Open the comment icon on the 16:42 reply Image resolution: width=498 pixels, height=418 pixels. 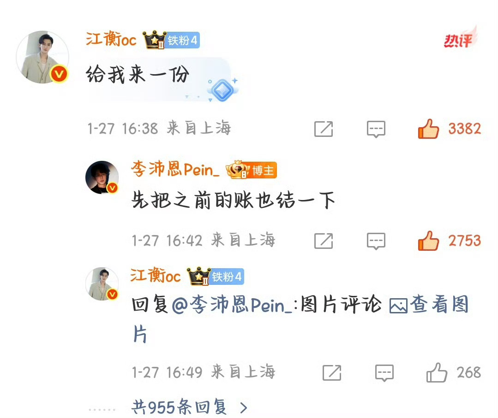(376, 241)
